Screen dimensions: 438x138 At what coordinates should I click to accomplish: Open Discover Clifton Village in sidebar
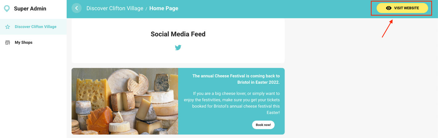[x=35, y=27]
